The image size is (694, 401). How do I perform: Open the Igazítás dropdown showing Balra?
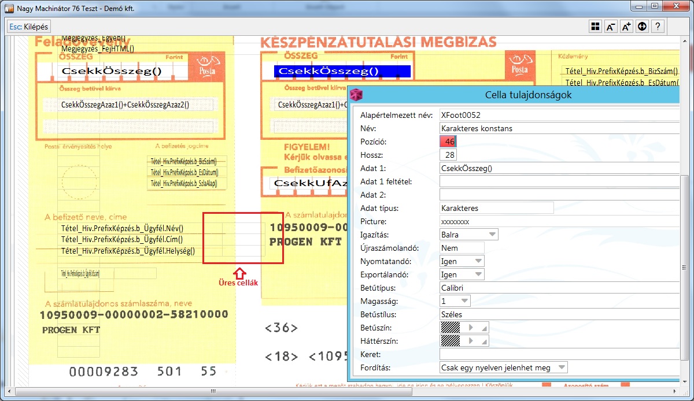pyautogui.click(x=469, y=235)
